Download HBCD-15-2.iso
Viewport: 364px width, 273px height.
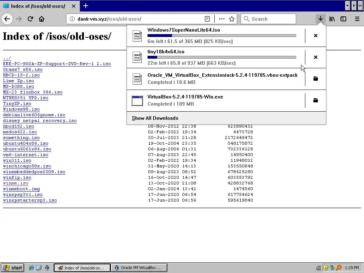pos(21,75)
